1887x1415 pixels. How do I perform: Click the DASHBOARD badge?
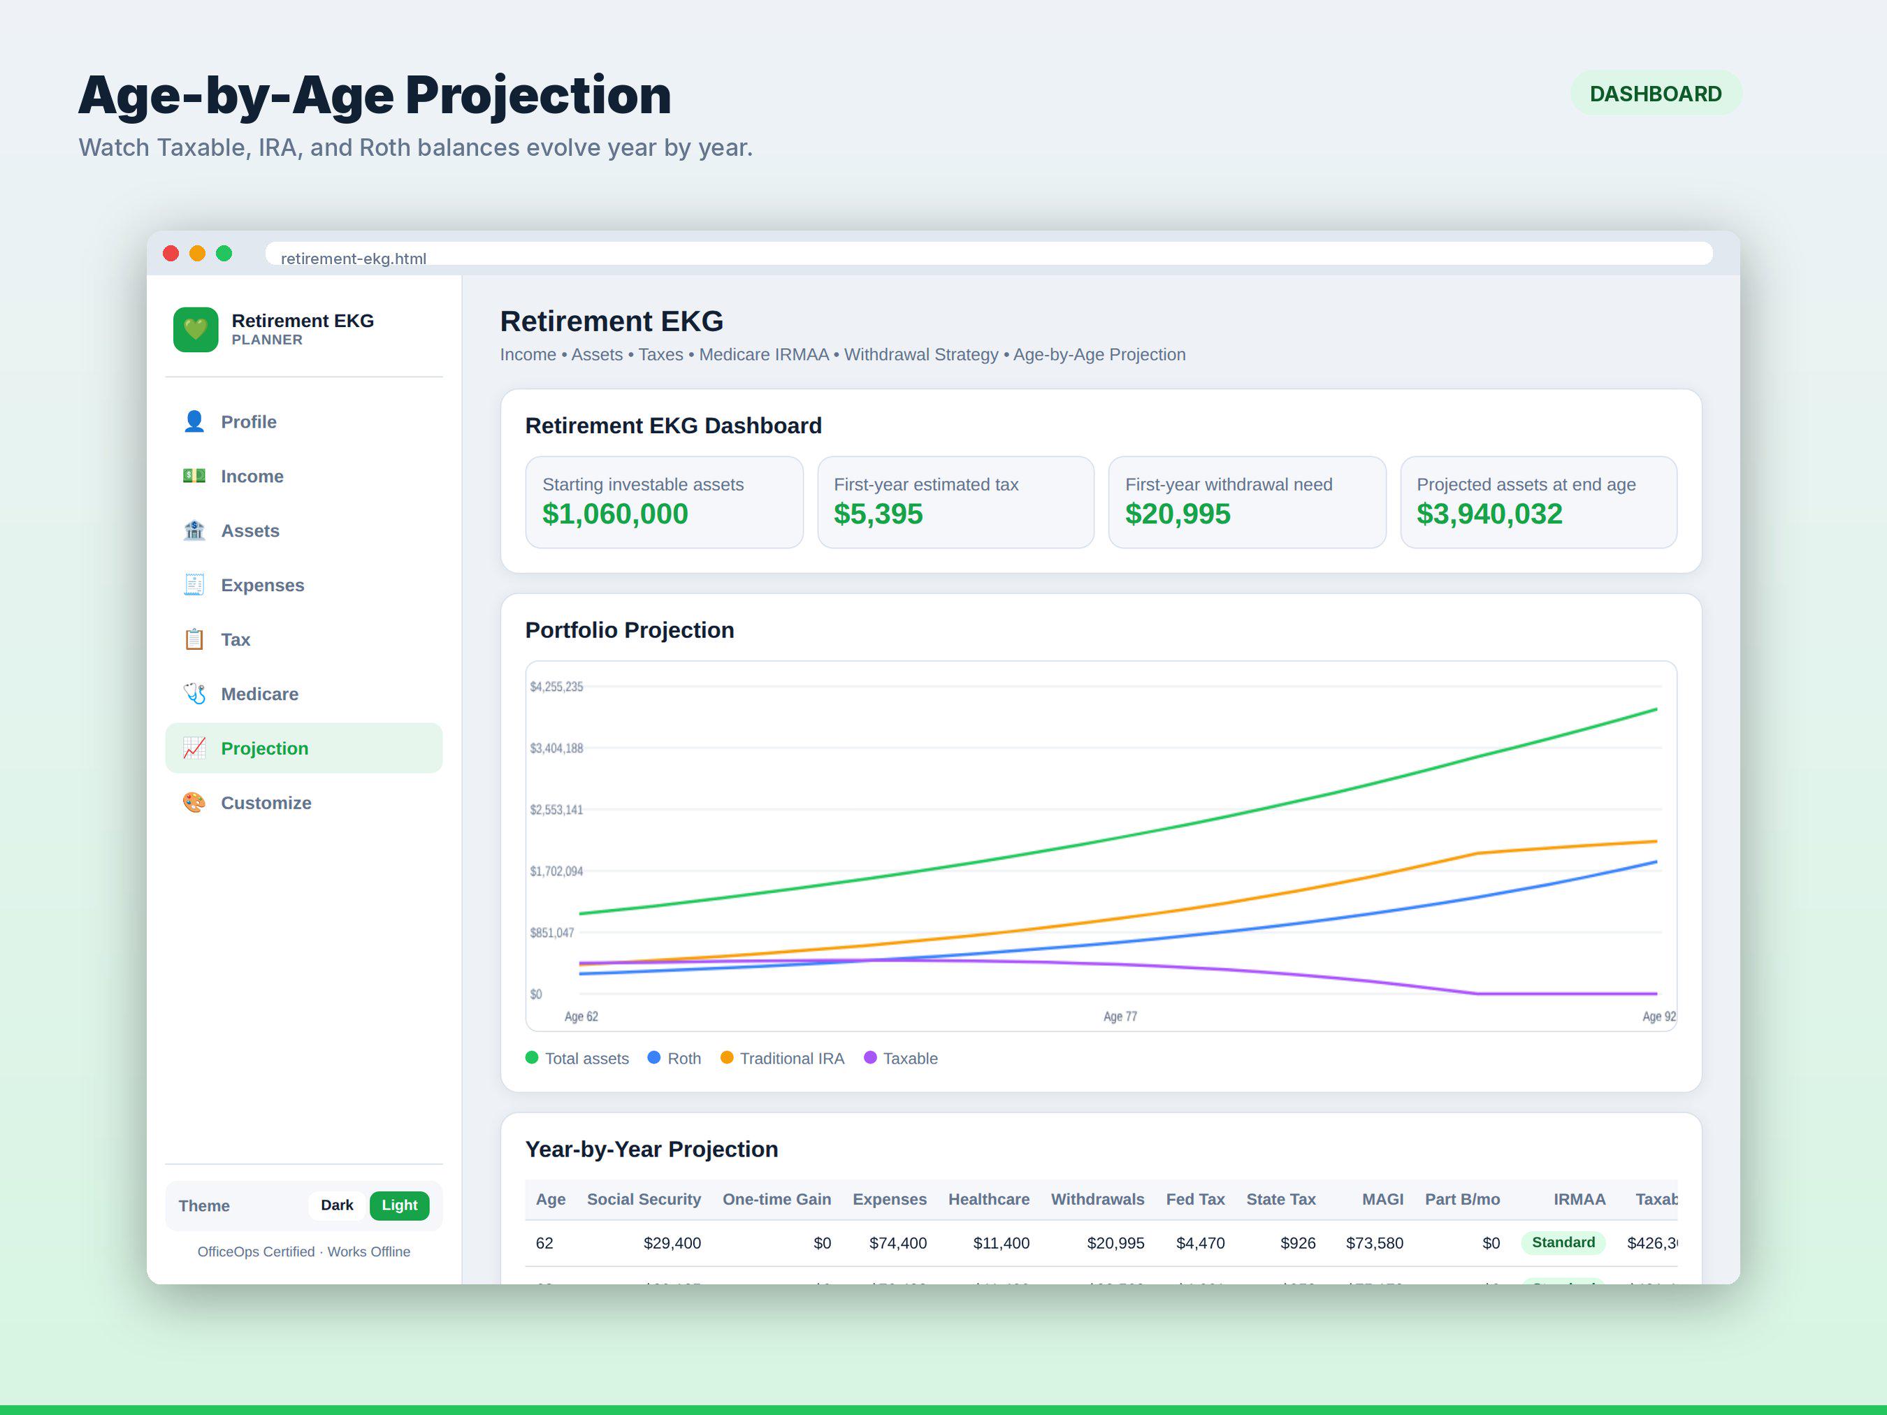pos(1656,94)
